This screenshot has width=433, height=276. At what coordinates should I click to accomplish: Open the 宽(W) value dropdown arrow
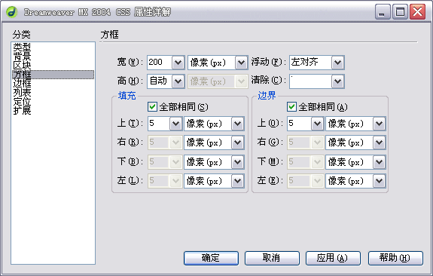click(178, 63)
